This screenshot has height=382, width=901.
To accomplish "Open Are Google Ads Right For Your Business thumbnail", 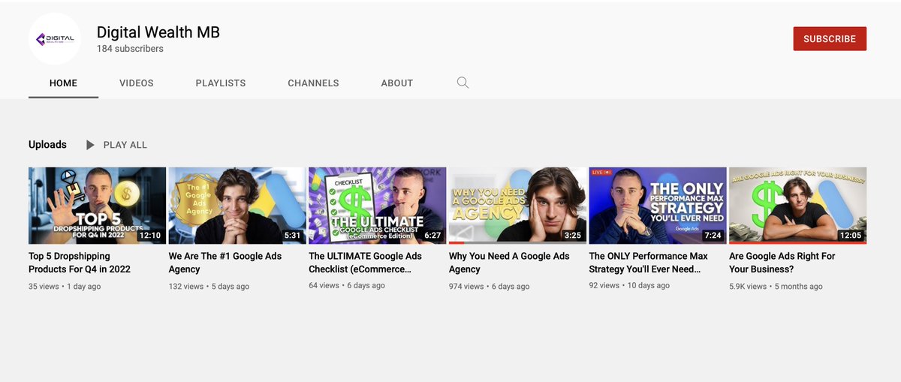I will tap(798, 206).
